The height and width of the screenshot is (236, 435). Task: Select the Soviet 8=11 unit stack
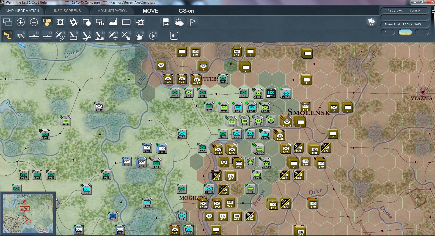(217, 176)
